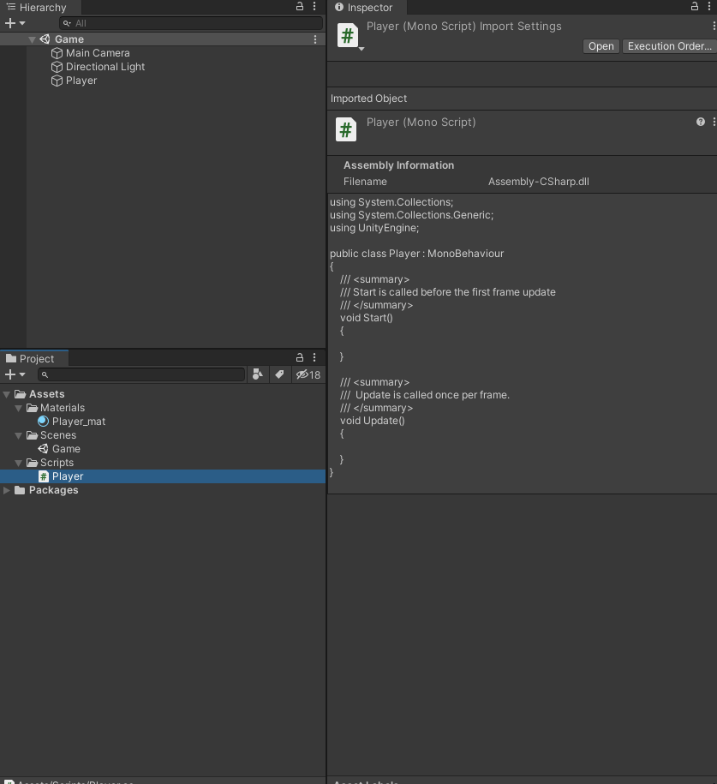This screenshot has width=717, height=784.
Task: Lock the Inspector panel
Action: tap(695, 7)
